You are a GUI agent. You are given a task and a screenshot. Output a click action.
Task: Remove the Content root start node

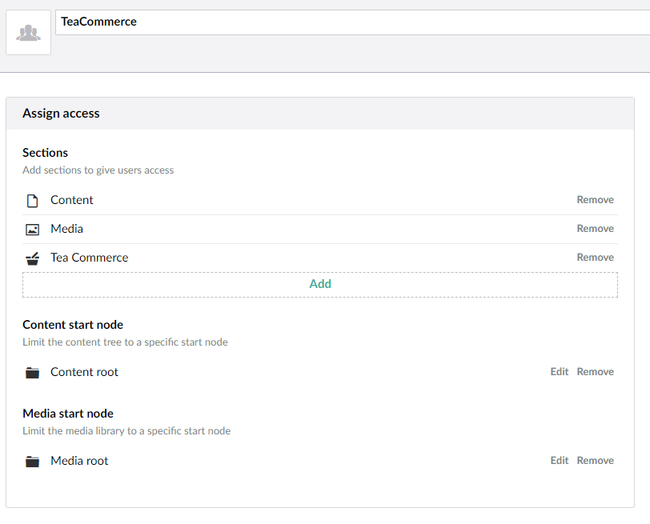(x=595, y=371)
